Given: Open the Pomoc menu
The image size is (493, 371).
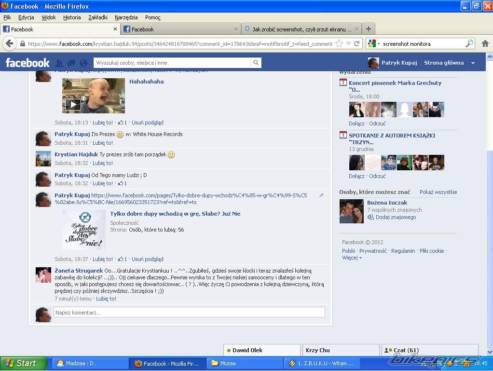Looking at the screenshot, I should tap(153, 17).
